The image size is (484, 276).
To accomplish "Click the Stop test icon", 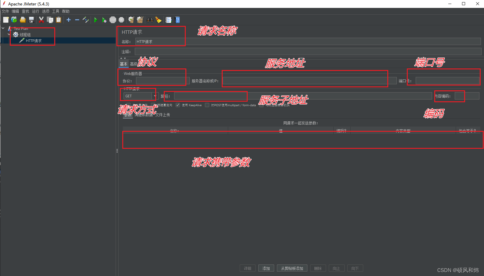I will pos(113,20).
